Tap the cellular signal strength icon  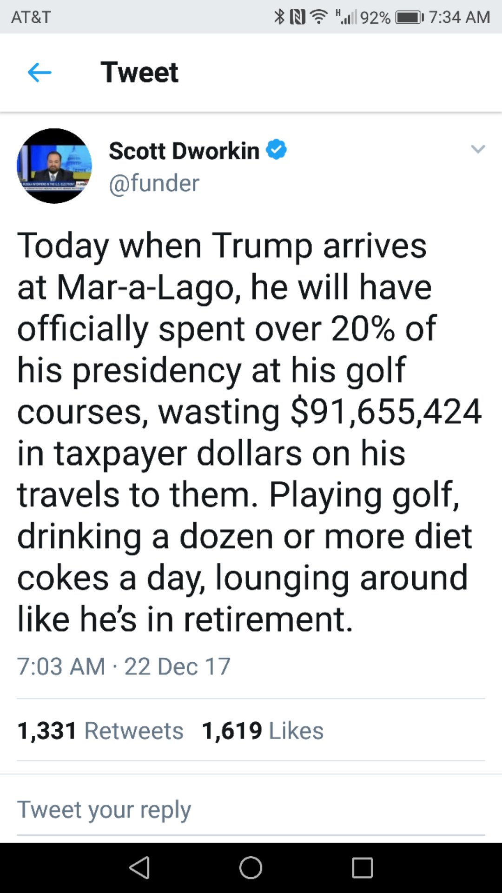point(346,17)
